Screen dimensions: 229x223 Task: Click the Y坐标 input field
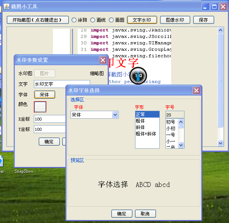(x=50, y=129)
